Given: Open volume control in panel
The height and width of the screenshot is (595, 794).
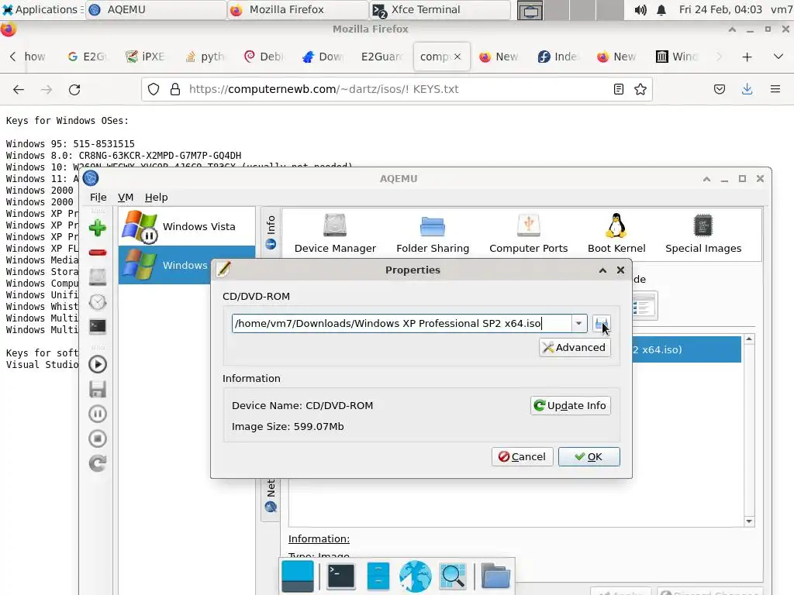Looking at the screenshot, I should pyautogui.click(x=640, y=9).
